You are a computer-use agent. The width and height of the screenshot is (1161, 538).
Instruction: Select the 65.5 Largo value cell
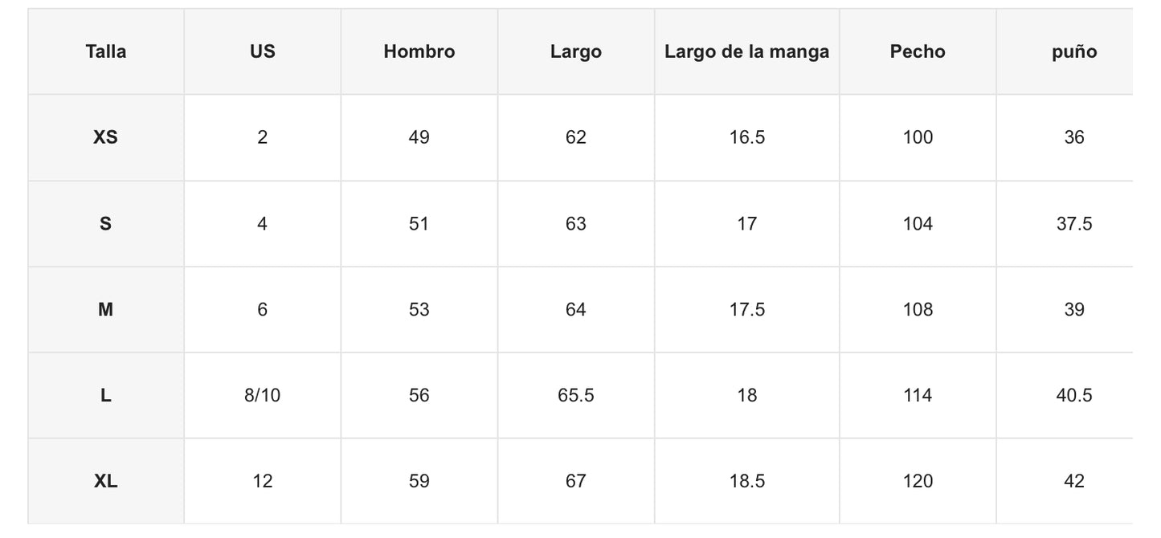click(x=575, y=395)
